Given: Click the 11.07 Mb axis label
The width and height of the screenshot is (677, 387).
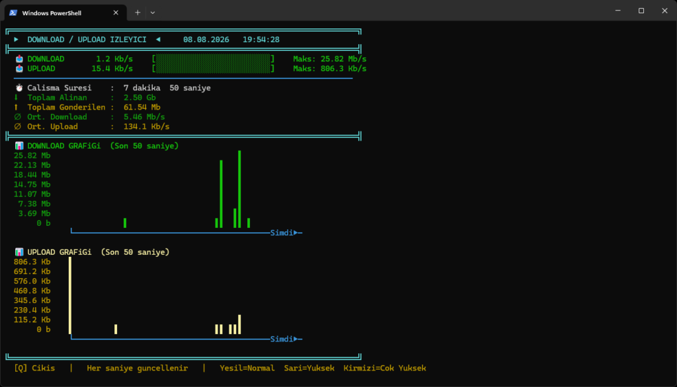Looking at the screenshot, I should click(32, 194).
